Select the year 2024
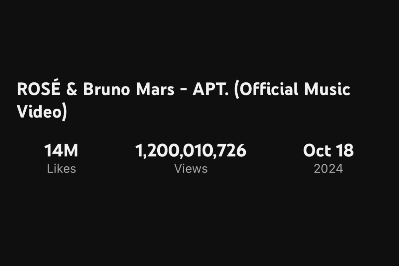 pyautogui.click(x=328, y=169)
